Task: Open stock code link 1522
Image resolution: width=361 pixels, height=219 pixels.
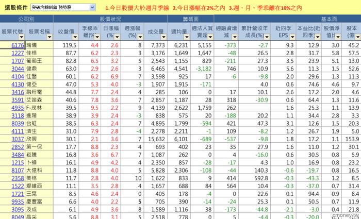Action: tap(18, 186)
